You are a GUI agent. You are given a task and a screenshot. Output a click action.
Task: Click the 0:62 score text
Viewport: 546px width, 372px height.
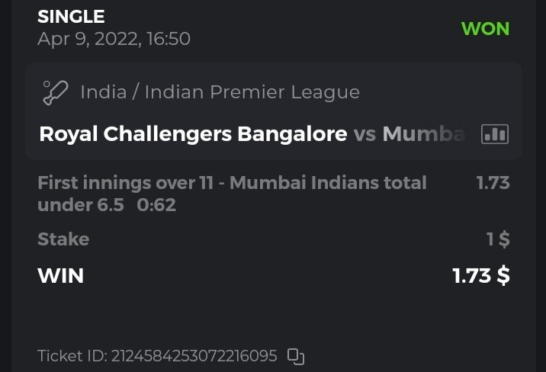(x=156, y=204)
